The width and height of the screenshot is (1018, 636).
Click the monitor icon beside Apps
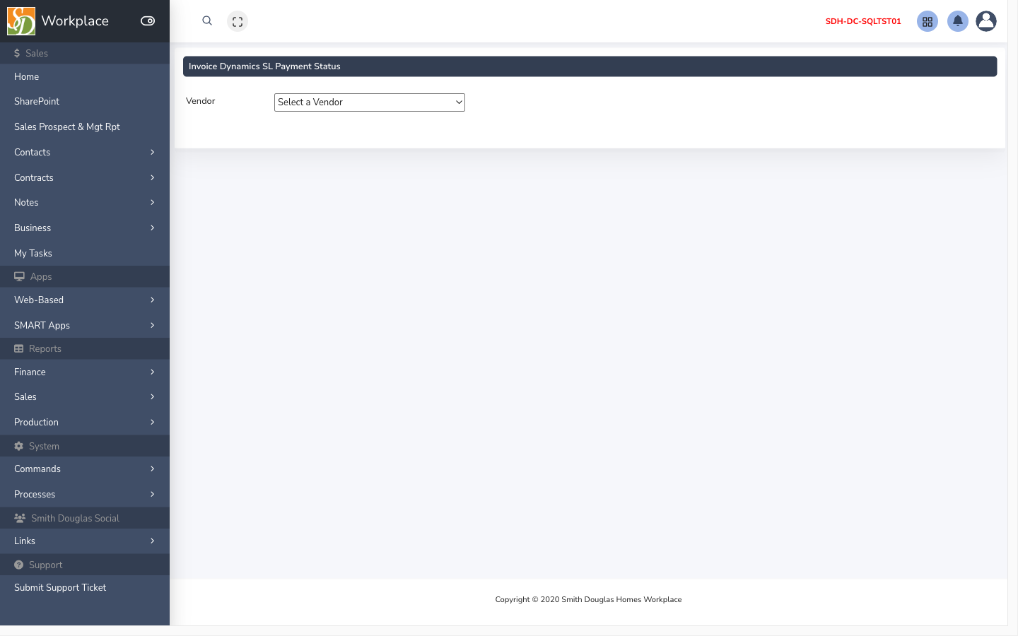(19, 276)
